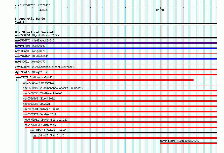Select the Cytogenetic Bands track title
This screenshot has height=153, width=224.
pyautogui.click(x=30, y=19)
